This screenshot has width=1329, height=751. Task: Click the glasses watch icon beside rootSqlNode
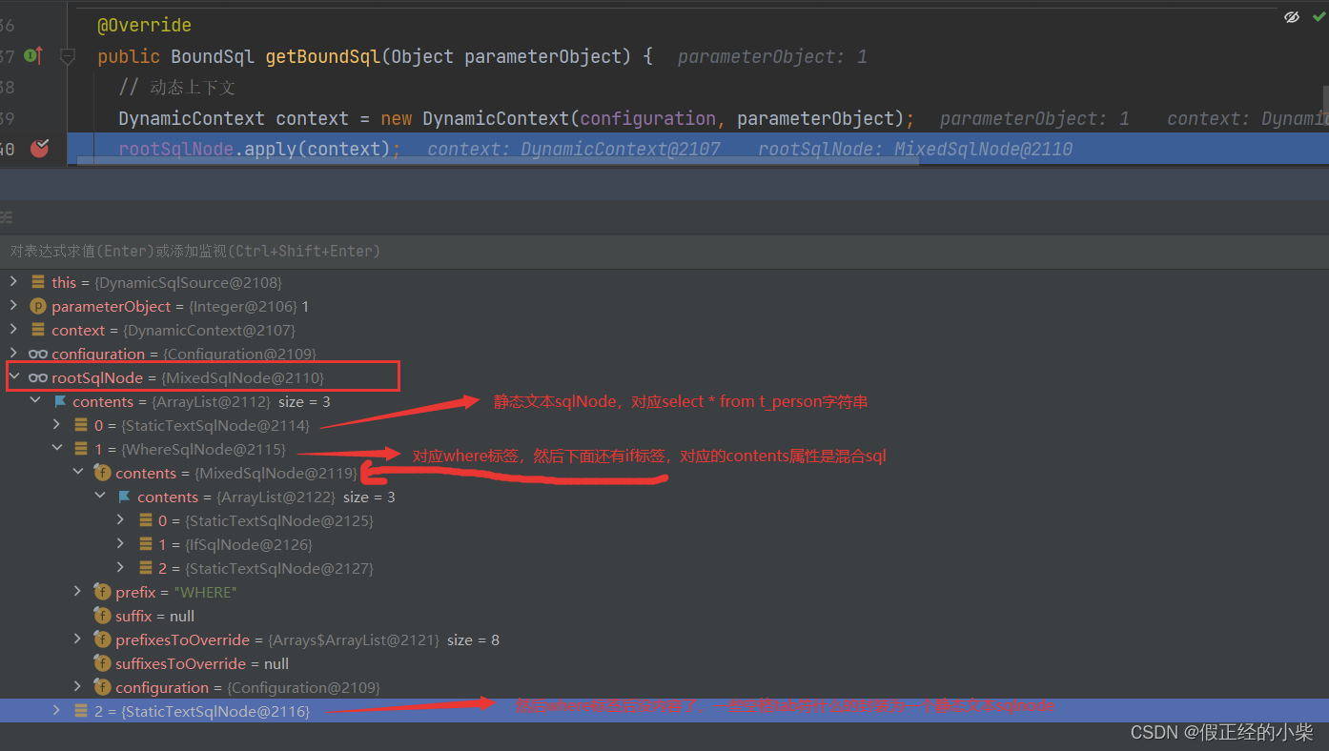38,378
